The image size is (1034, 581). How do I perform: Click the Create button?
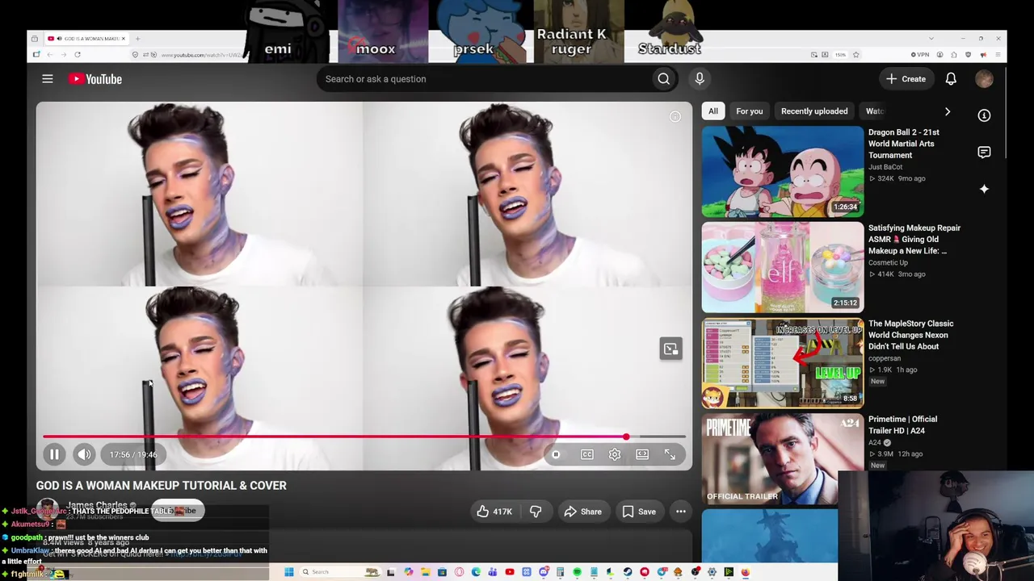pyautogui.click(x=906, y=79)
